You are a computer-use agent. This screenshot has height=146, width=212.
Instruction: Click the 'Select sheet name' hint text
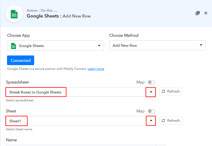tap(19, 129)
